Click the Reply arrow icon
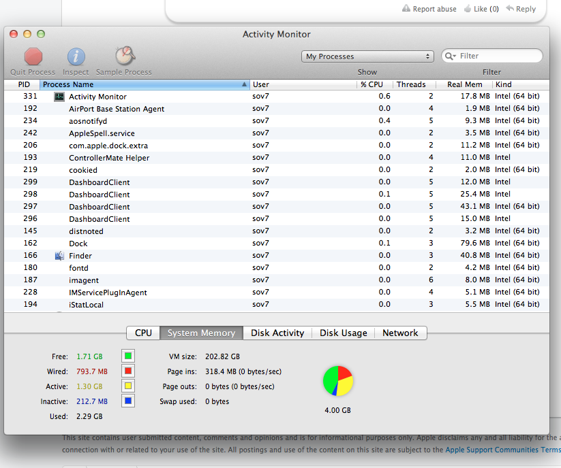 click(x=510, y=8)
